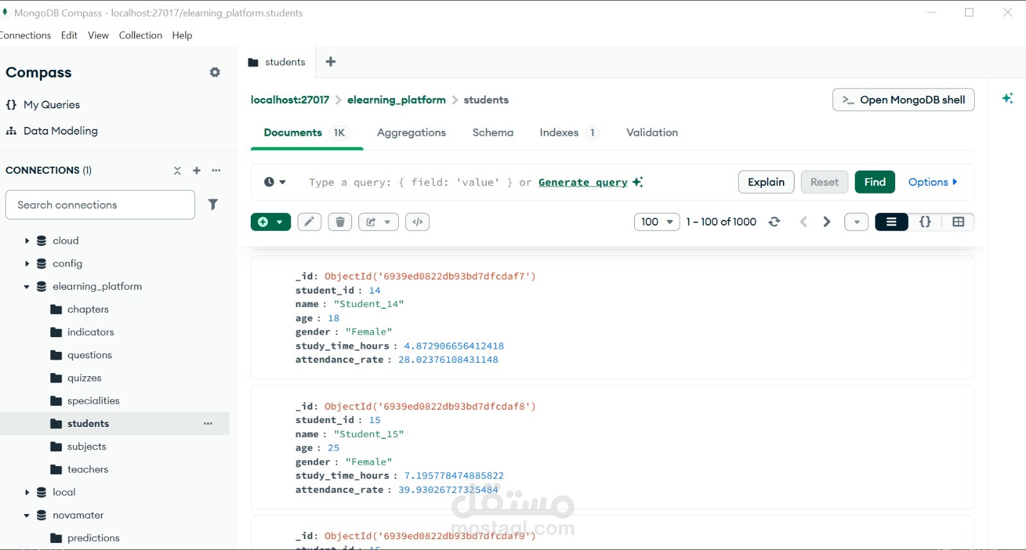Select the Documents tab
The image size is (1026, 550).
(x=307, y=133)
